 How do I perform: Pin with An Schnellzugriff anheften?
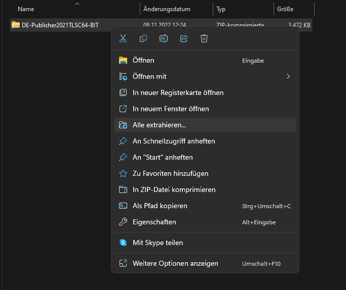tap(174, 141)
